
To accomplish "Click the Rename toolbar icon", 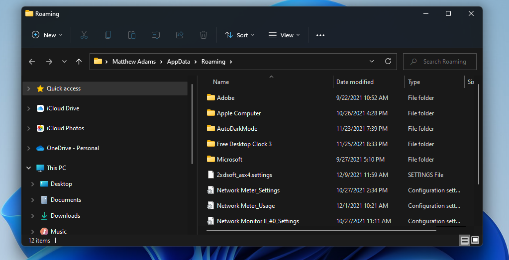I will [156, 35].
